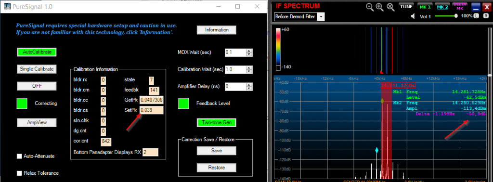Increase Calibration Wait with up arrow
This screenshot has width=493, height=182.
(x=249, y=68)
